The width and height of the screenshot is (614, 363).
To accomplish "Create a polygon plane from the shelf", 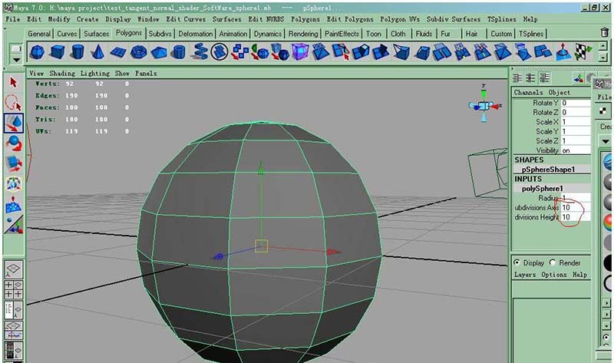I will pos(118,52).
